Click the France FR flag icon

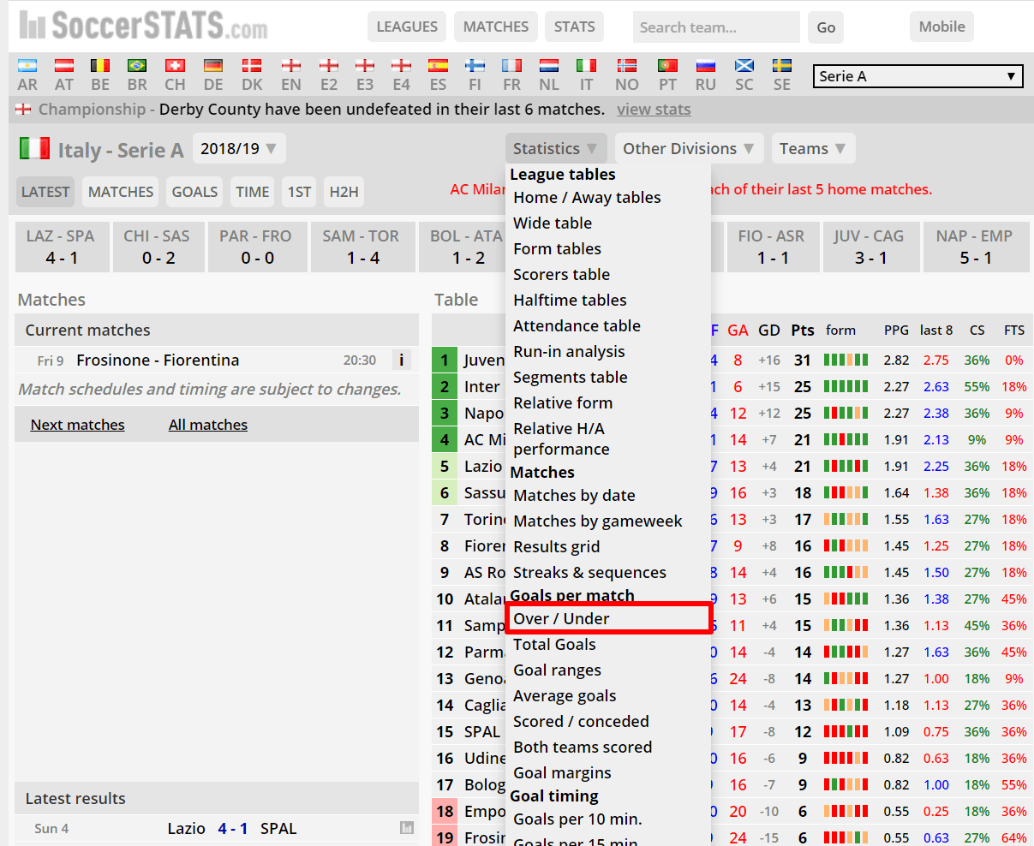pos(511,65)
